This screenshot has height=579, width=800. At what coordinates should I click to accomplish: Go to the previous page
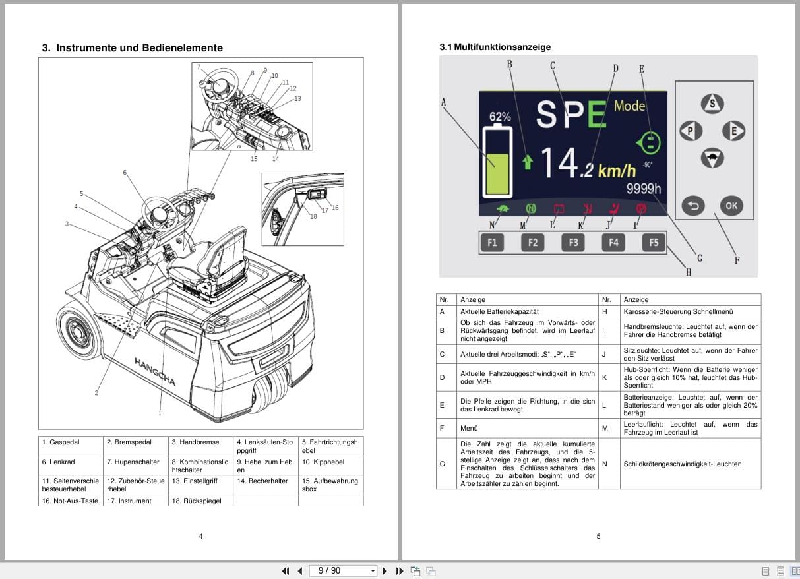[x=300, y=571]
